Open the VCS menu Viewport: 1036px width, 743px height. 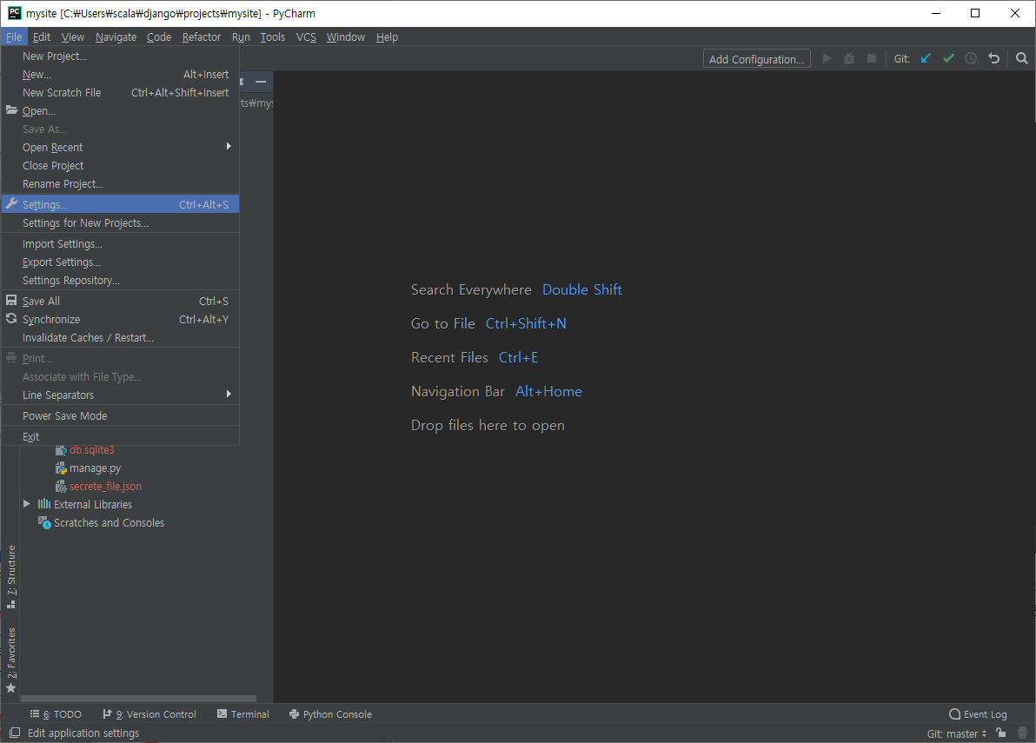point(306,37)
